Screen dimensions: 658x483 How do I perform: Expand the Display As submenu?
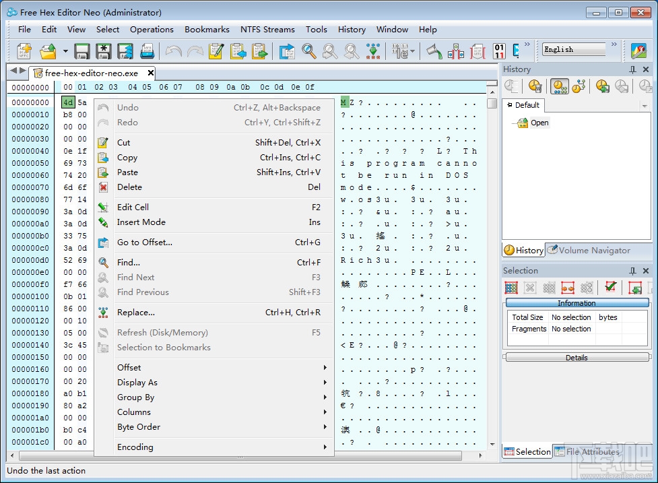[x=214, y=382]
